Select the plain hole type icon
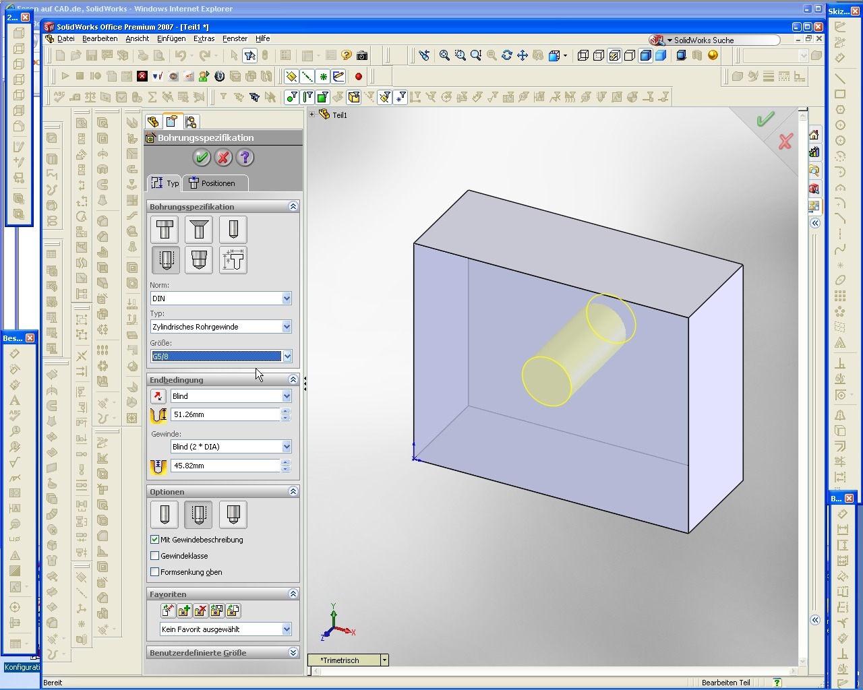863x690 pixels. (x=233, y=230)
